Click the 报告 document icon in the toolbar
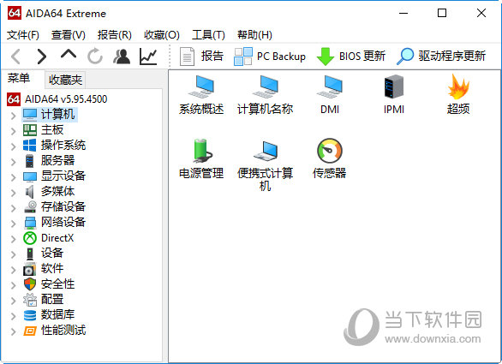502x364 pixels. [187, 57]
